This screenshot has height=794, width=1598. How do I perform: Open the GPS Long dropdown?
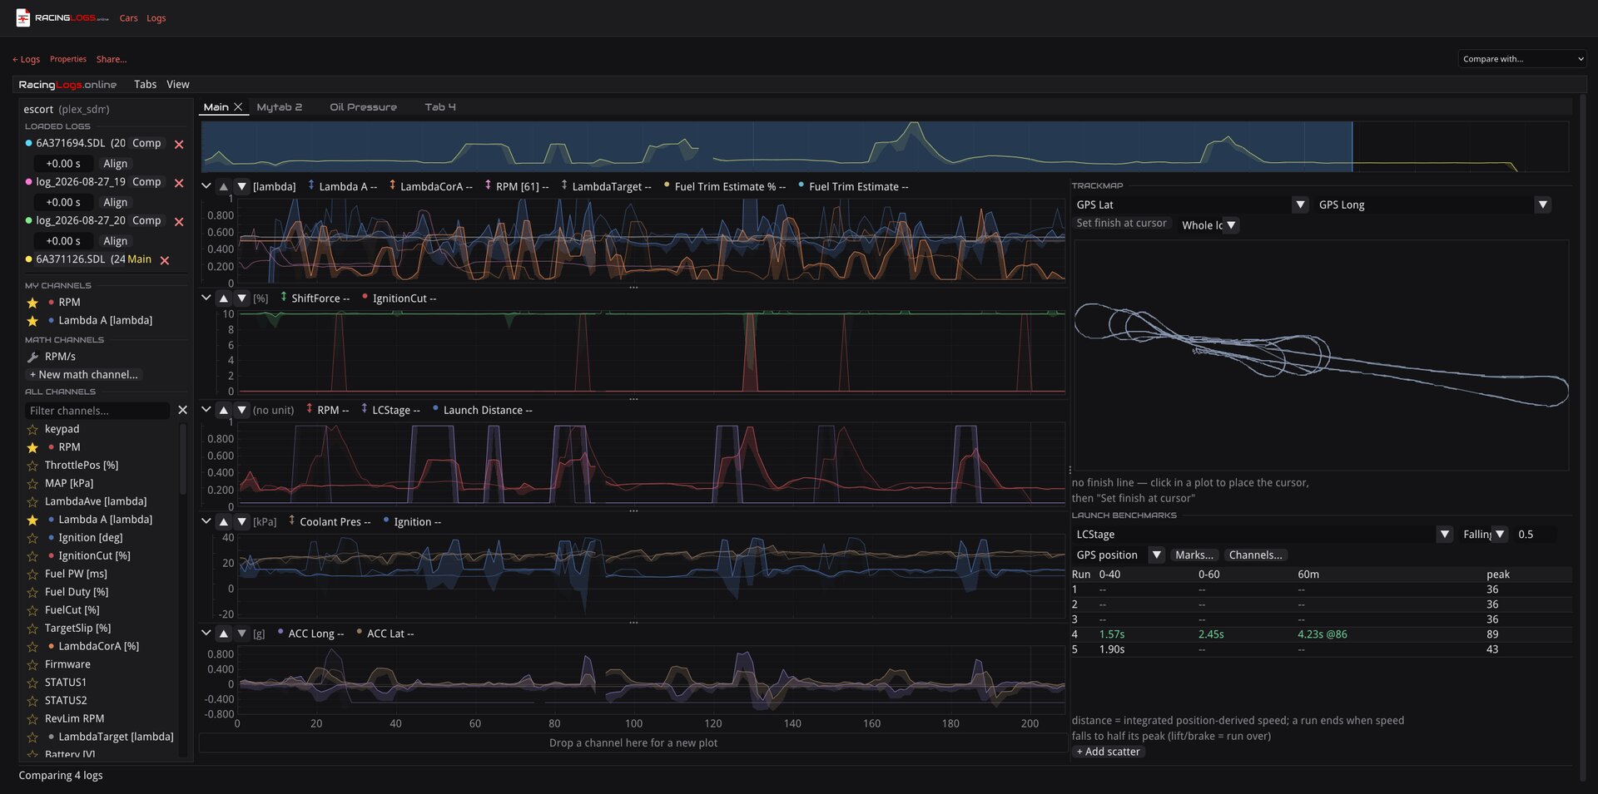[1433, 205]
